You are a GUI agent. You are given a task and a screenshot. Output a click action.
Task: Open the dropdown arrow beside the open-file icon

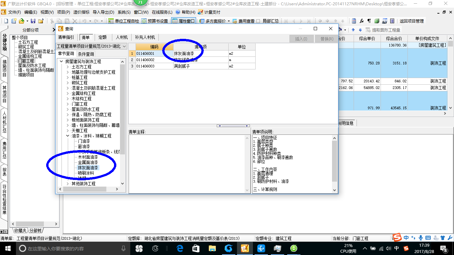(27, 21)
